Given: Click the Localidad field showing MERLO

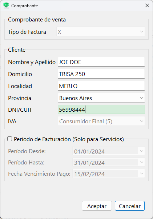Looking at the screenshot, I should coord(101,86).
